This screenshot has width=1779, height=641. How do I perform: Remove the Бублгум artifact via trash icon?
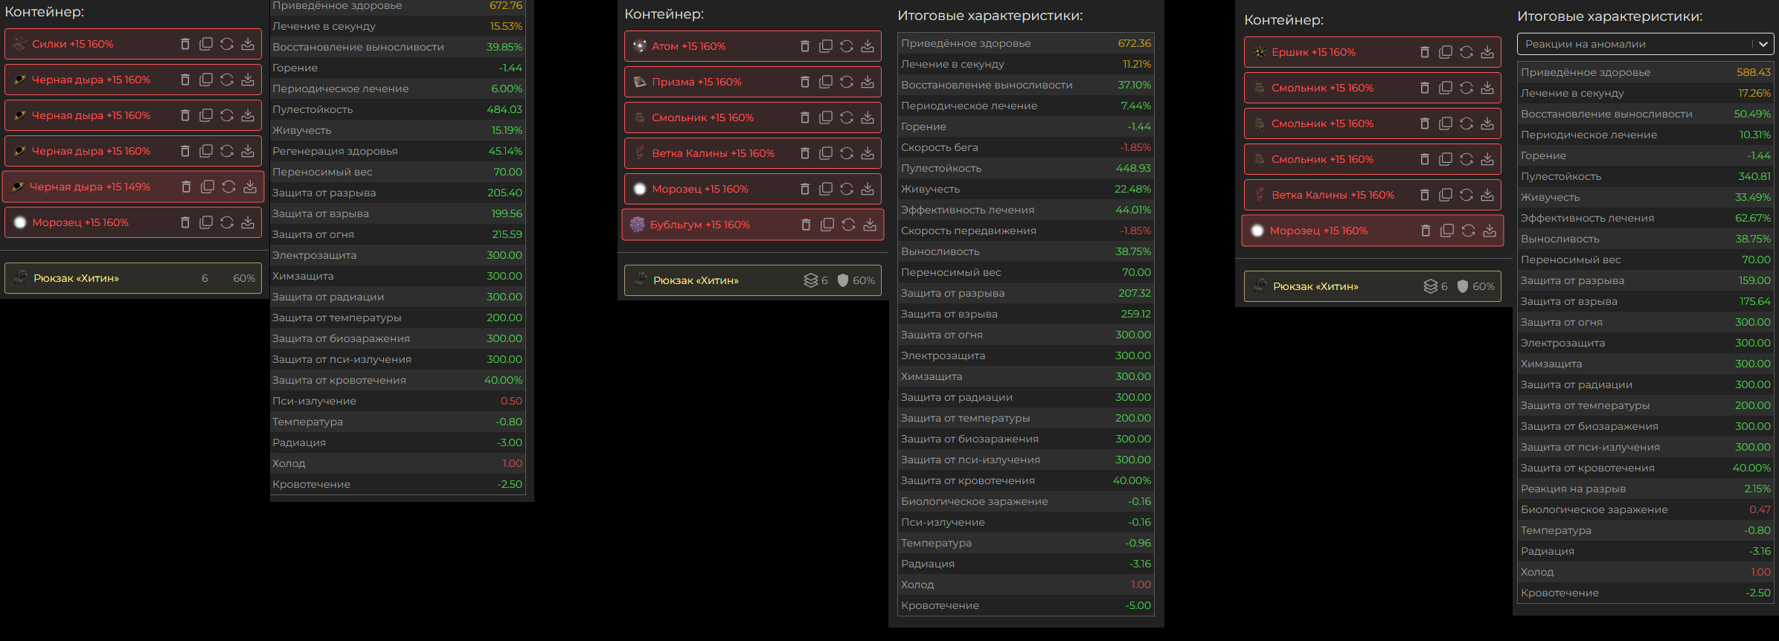tap(806, 225)
